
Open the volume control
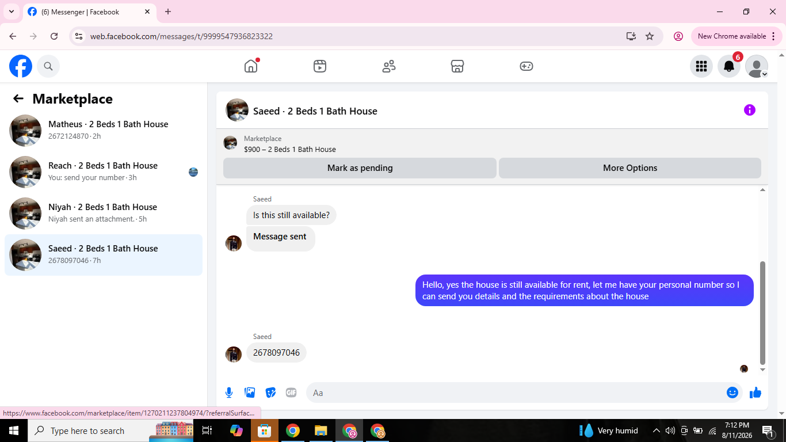coord(670,430)
